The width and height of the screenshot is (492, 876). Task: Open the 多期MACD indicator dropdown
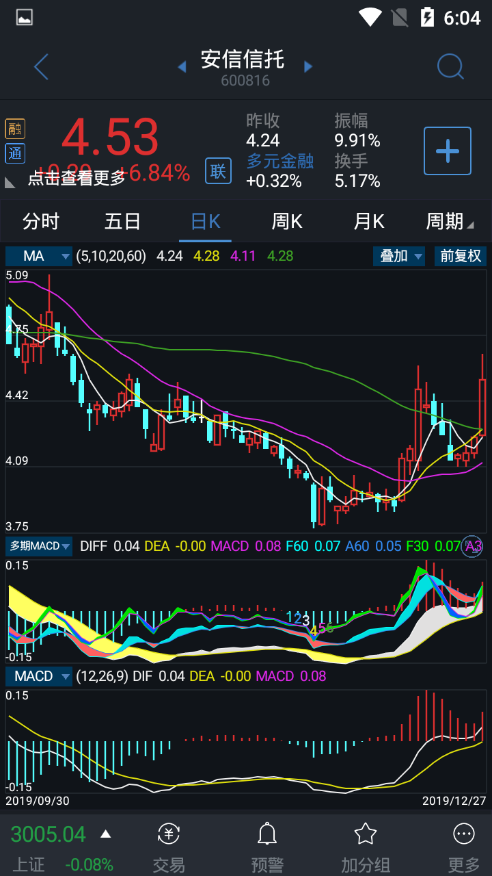39,546
